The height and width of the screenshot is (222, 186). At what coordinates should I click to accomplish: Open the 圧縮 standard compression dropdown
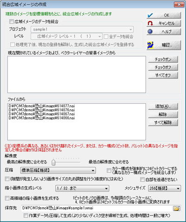point(58,170)
